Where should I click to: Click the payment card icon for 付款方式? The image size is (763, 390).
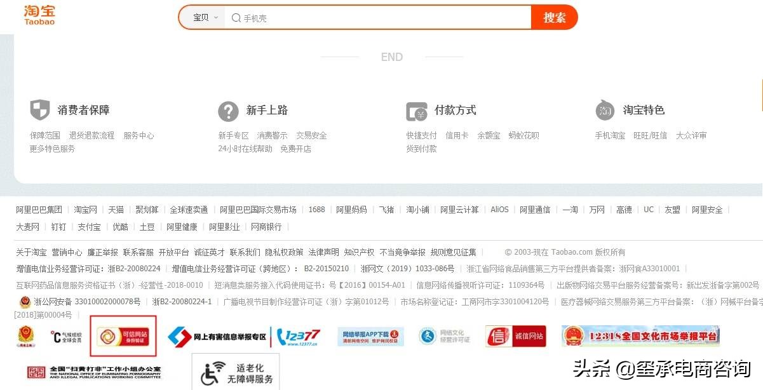(x=416, y=111)
